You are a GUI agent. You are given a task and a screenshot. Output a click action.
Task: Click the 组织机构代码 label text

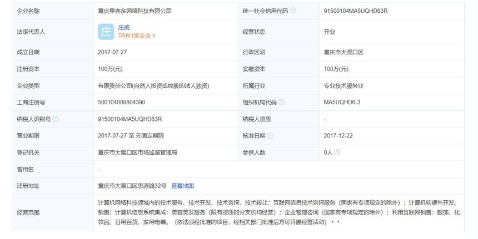tap(260, 102)
